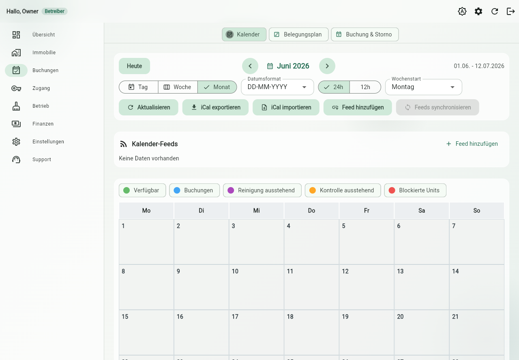Click the Aktualisieren button
Viewport: 519px width, 360px height.
click(148, 107)
